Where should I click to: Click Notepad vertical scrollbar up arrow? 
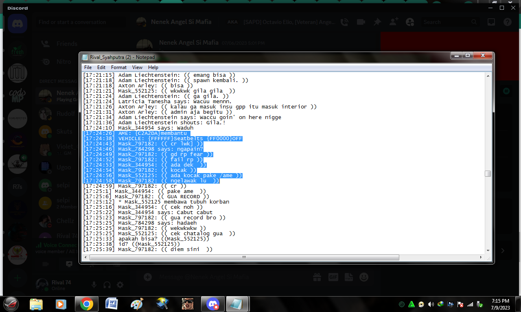pos(488,76)
